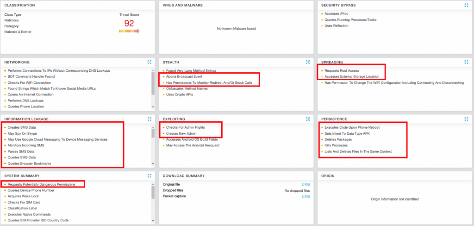Viewport: 474px width, 226px height.
Task: Click the System Summary scrollbar thumb
Action: 153,190
